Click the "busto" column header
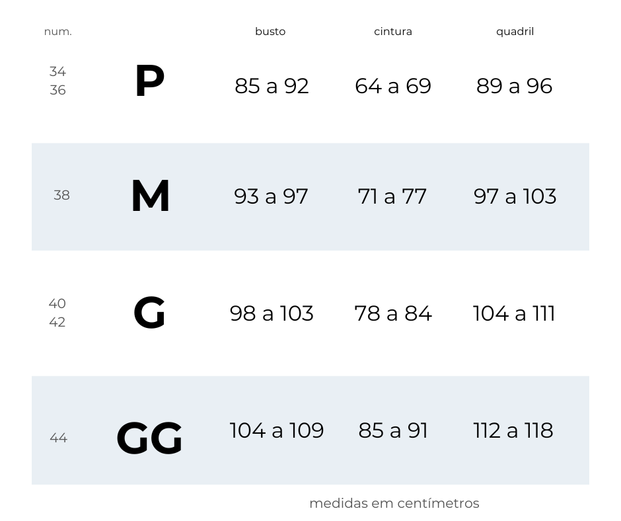This screenshot has height=521, width=621. (270, 32)
